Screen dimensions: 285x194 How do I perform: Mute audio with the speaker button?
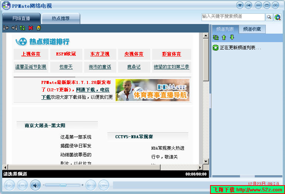click(35, 185)
